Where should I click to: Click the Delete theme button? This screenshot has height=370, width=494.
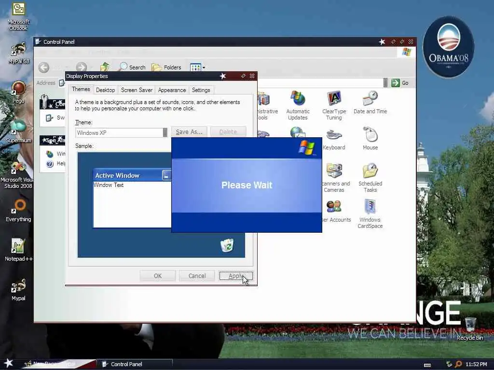(228, 132)
